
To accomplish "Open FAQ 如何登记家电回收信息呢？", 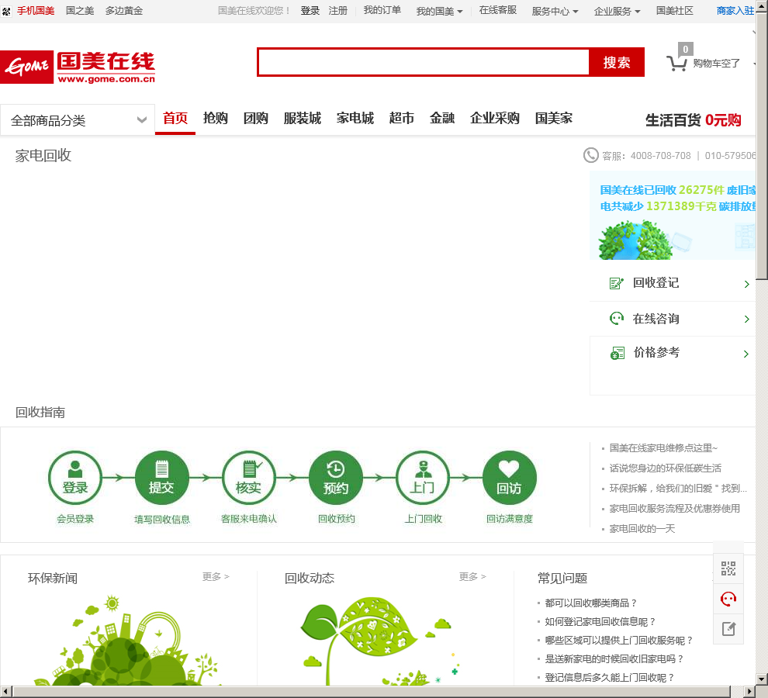I will tap(600, 621).
